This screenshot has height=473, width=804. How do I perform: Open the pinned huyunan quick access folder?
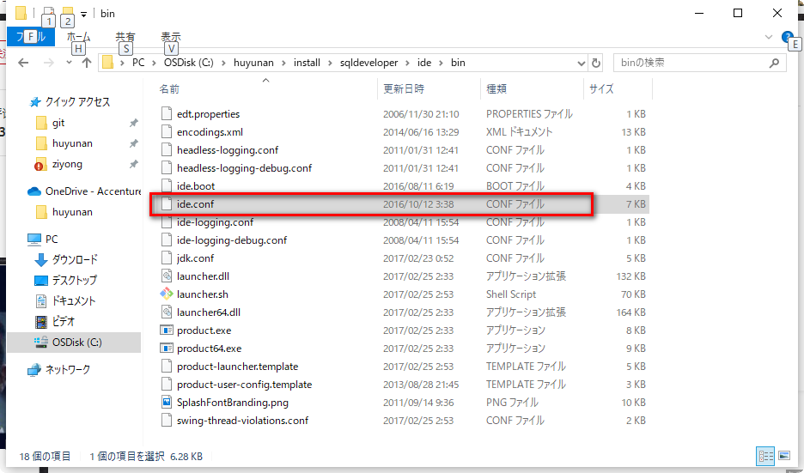pyautogui.click(x=72, y=143)
